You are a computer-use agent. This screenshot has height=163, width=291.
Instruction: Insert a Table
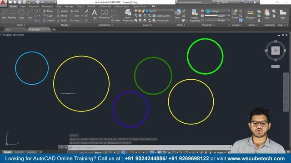pyautogui.click(x=116, y=20)
